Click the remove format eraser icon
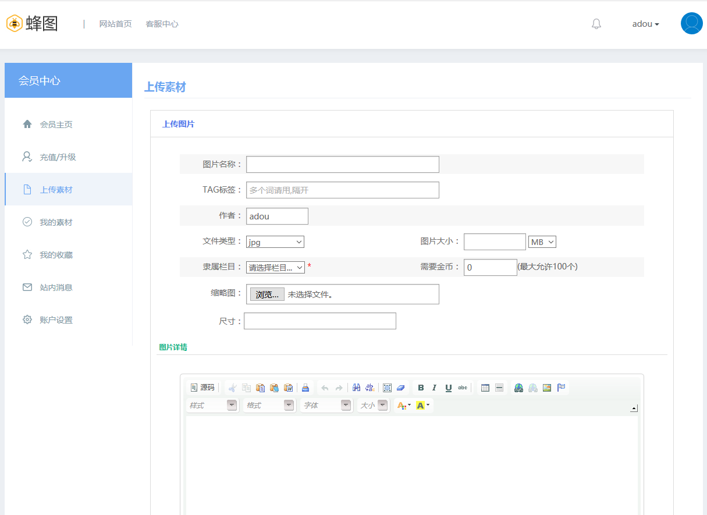This screenshot has height=515, width=707. [400, 388]
